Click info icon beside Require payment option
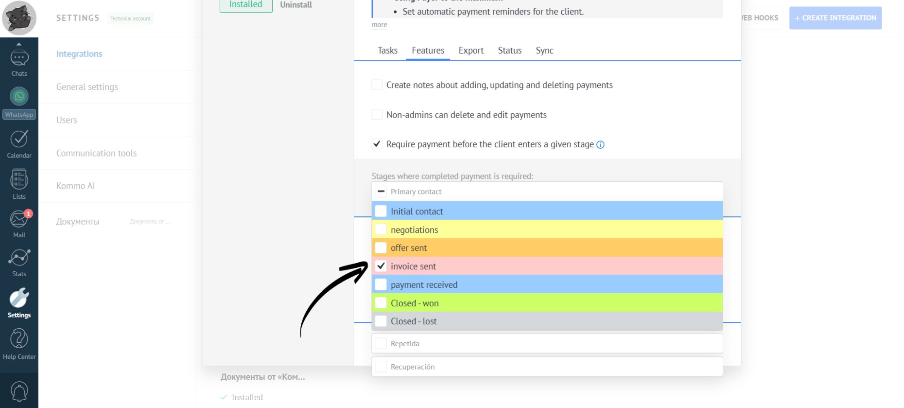 point(600,145)
